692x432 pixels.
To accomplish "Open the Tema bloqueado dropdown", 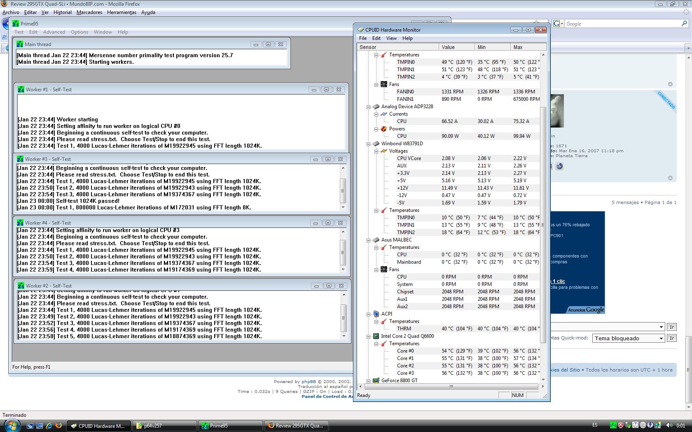I will (629, 338).
